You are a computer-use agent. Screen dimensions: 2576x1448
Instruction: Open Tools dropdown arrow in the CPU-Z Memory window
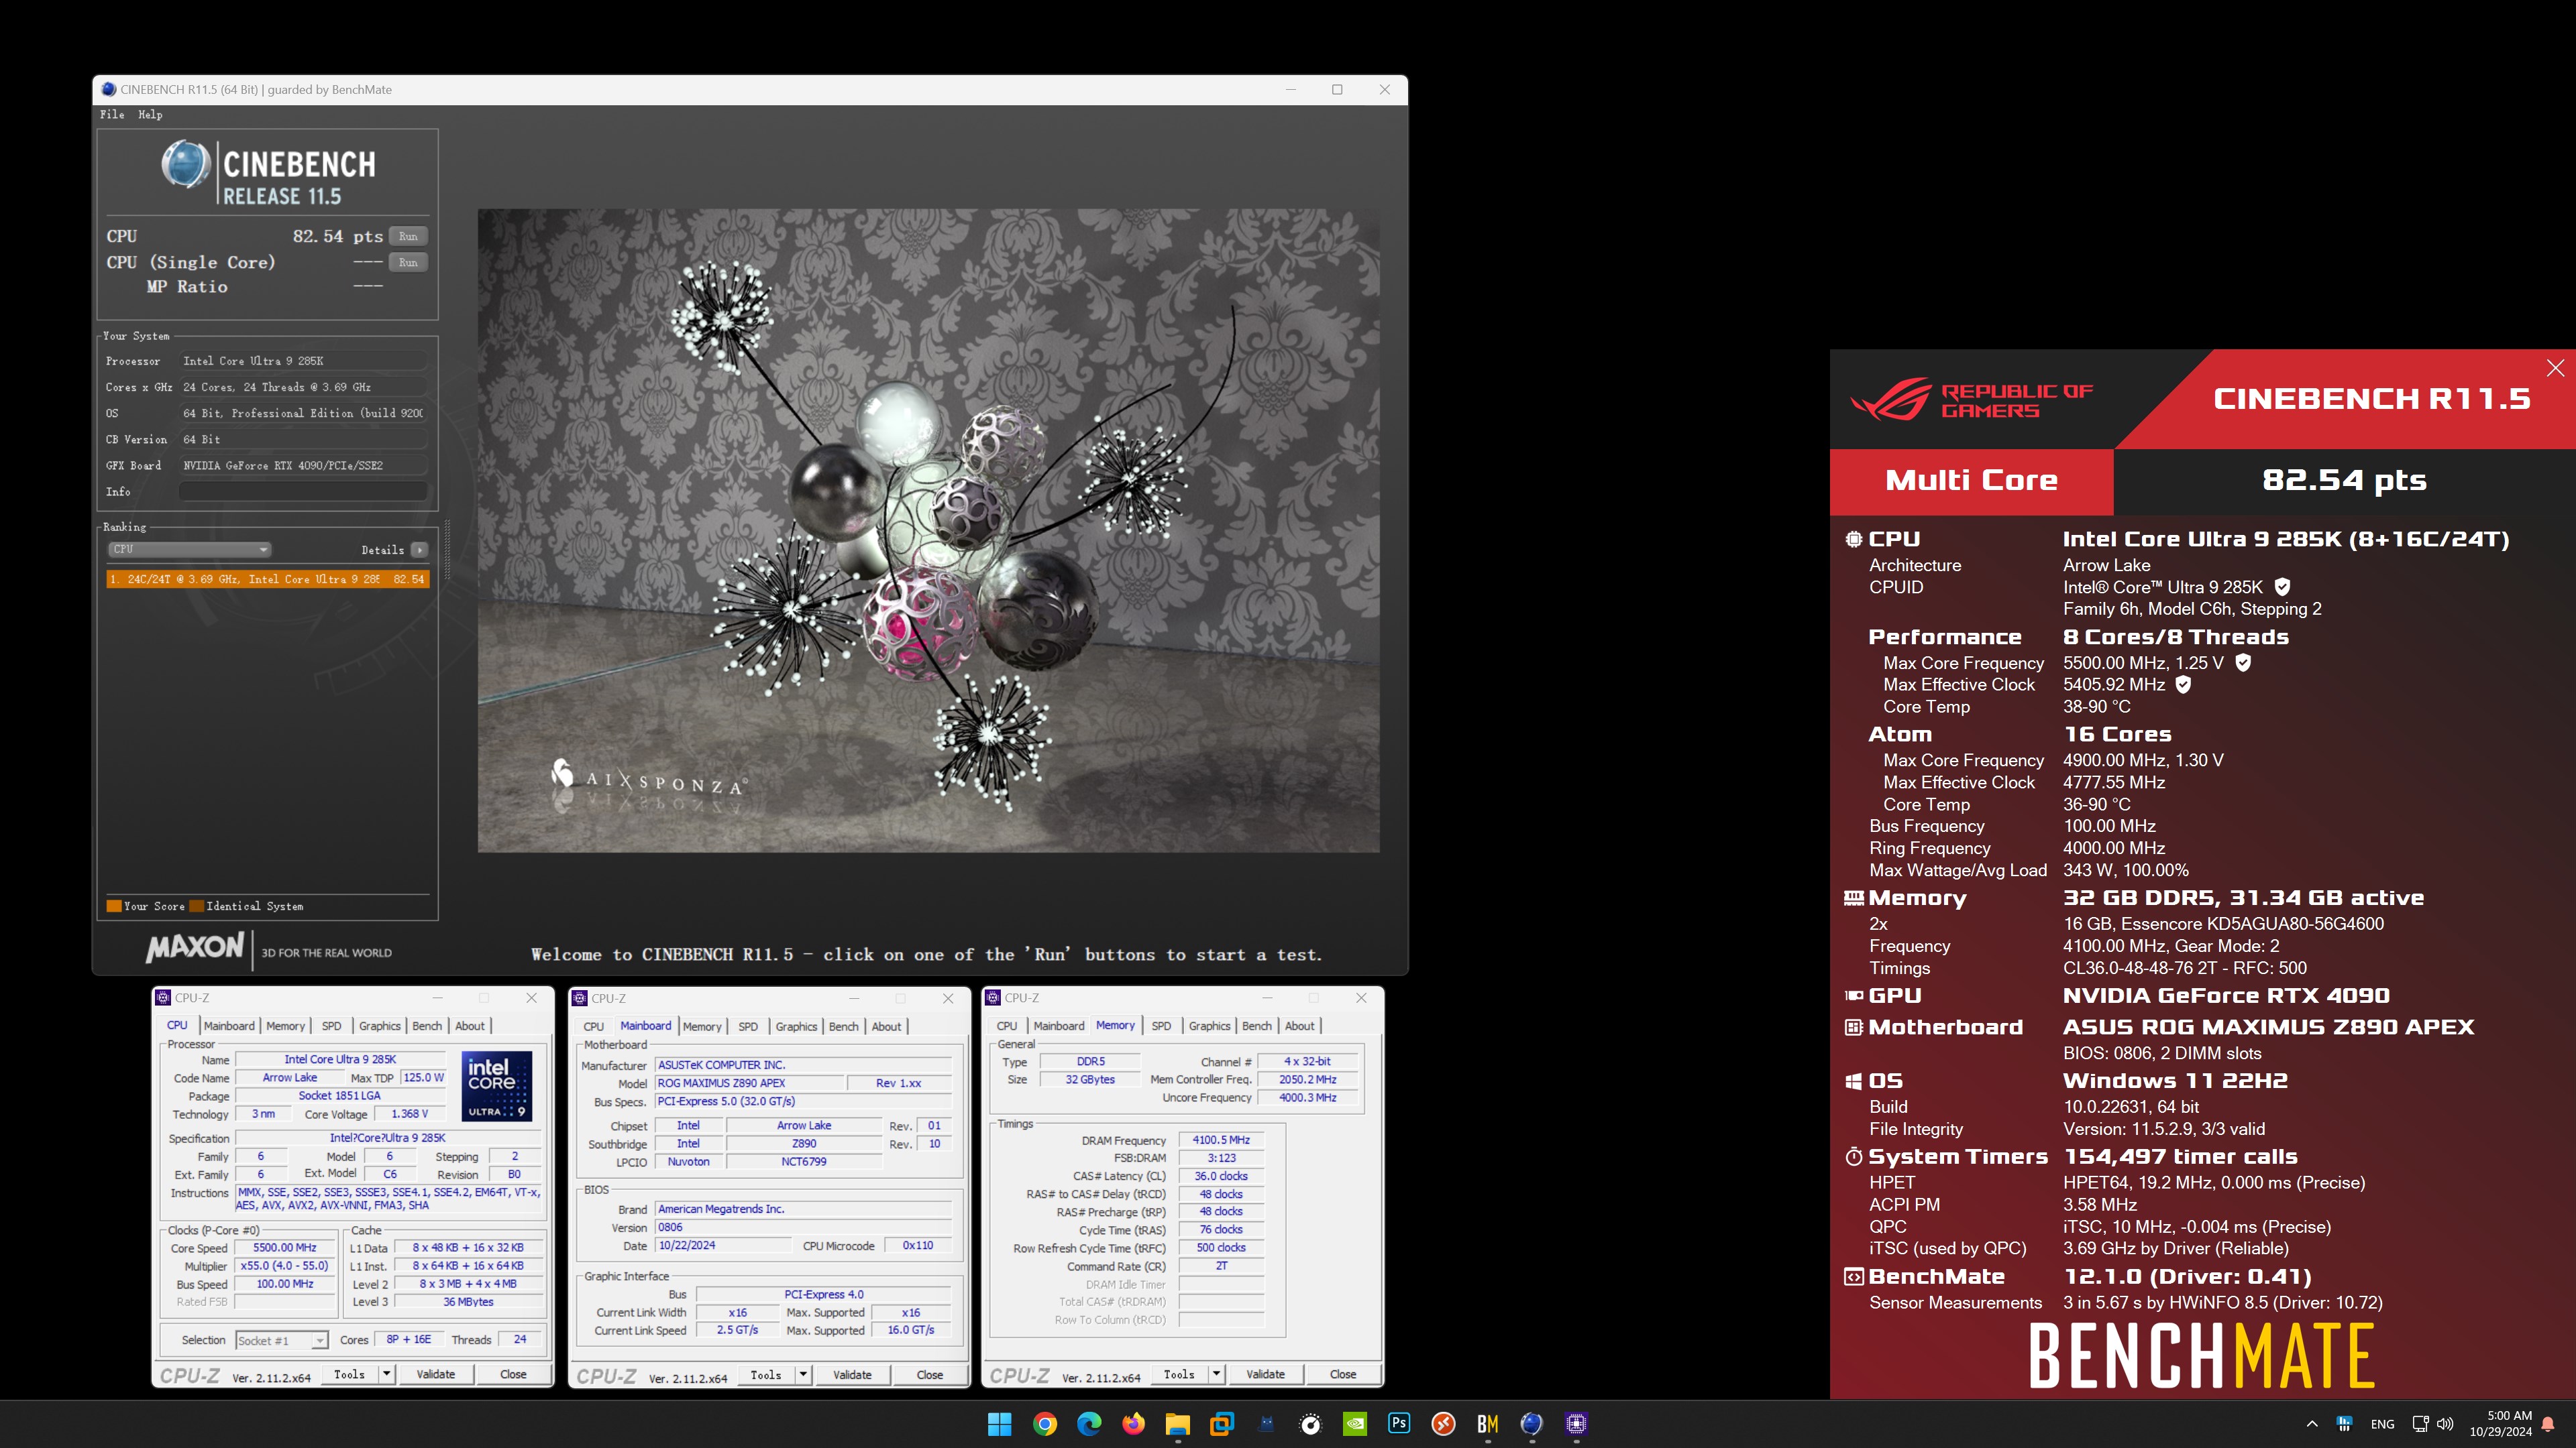coord(1217,1374)
